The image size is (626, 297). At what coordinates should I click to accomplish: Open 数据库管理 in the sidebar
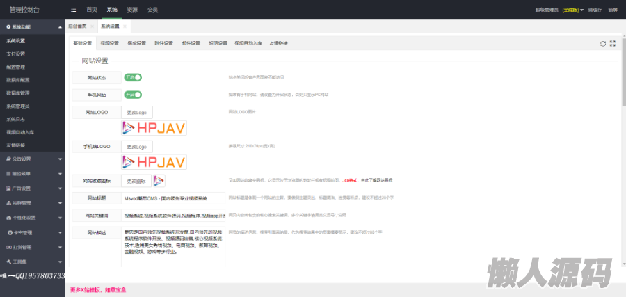(x=33, y=93)
